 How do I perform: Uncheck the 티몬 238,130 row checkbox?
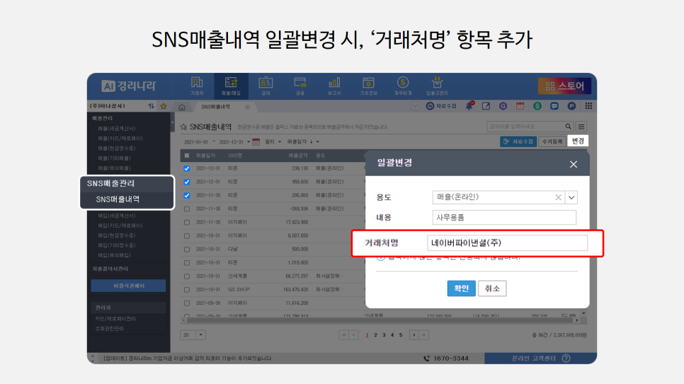(x=187, y=168)
